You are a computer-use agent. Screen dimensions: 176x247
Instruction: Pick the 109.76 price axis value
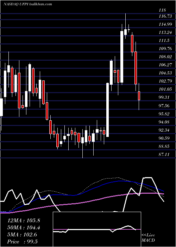tap(165, 49)
